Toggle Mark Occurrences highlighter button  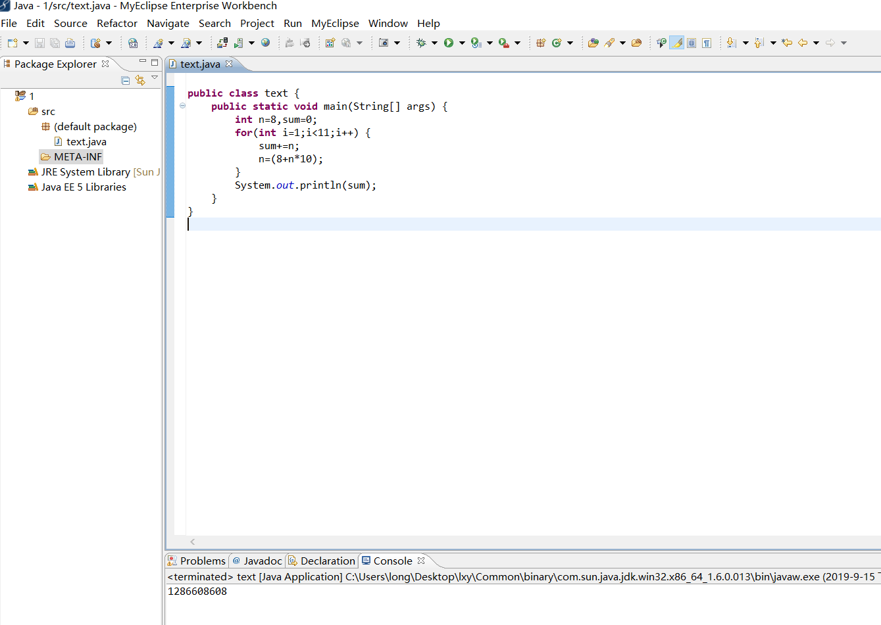click(676, 43)
